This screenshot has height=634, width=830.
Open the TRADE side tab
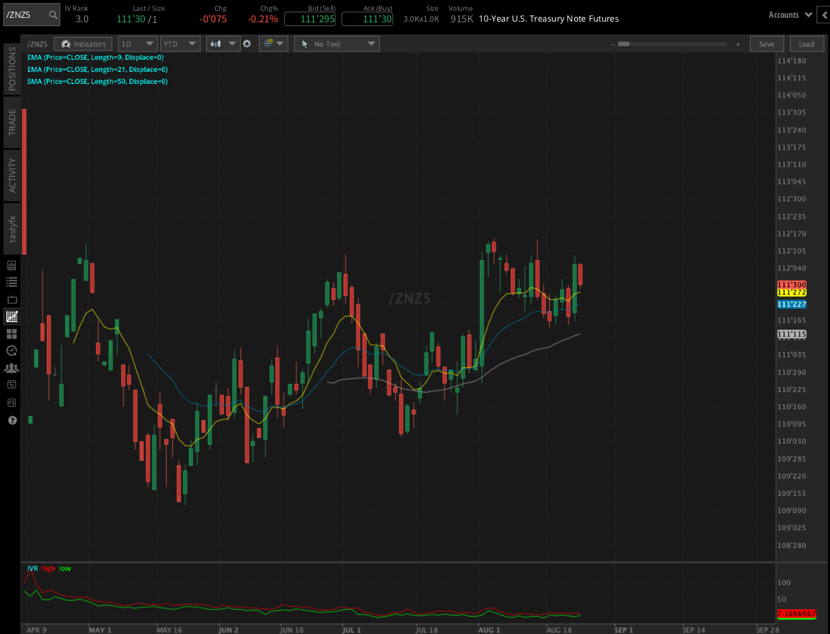click(x=11, y=122)
